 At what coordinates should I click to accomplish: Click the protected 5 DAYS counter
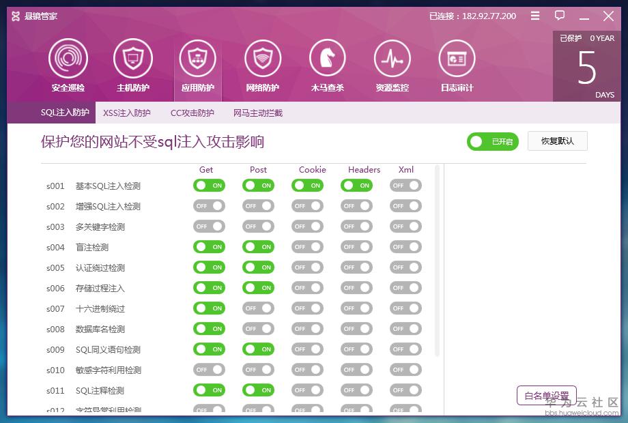pos(587,67)
